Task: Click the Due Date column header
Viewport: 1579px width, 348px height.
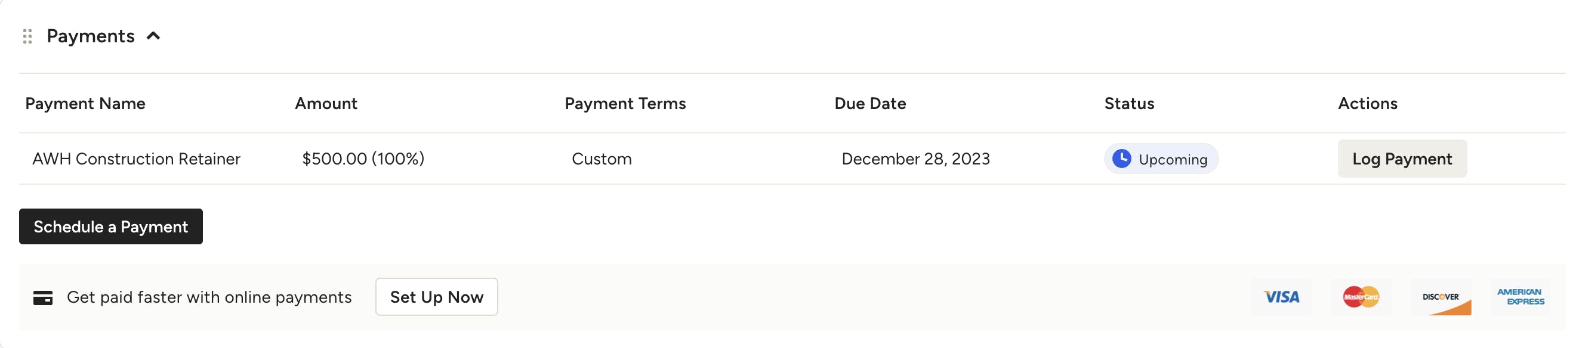Action: point(870,104)
